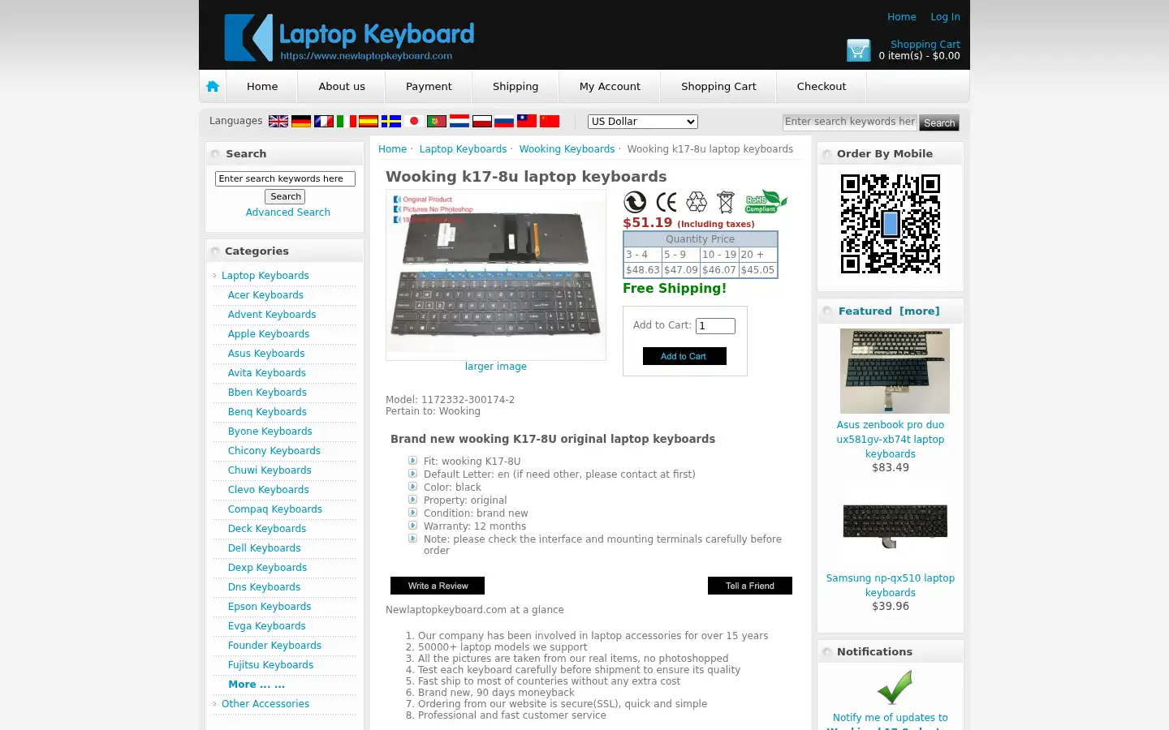Click the circular arrow recycle icon

pyautogui.click(x=635, y=202)
